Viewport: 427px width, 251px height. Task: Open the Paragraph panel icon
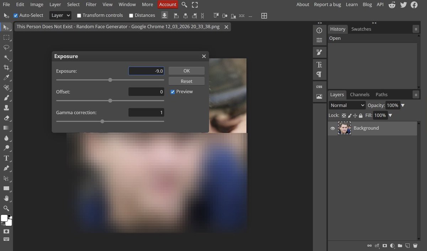tap(319, 74)
